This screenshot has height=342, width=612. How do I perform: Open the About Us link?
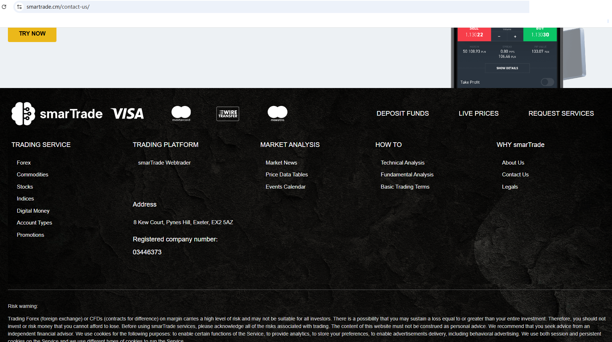pyautogui.click(x=513, y=163)
